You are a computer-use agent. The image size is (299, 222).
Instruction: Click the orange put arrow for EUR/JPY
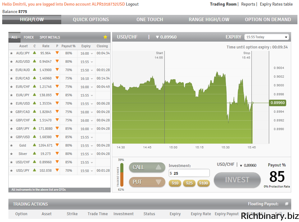click(57, 95)
